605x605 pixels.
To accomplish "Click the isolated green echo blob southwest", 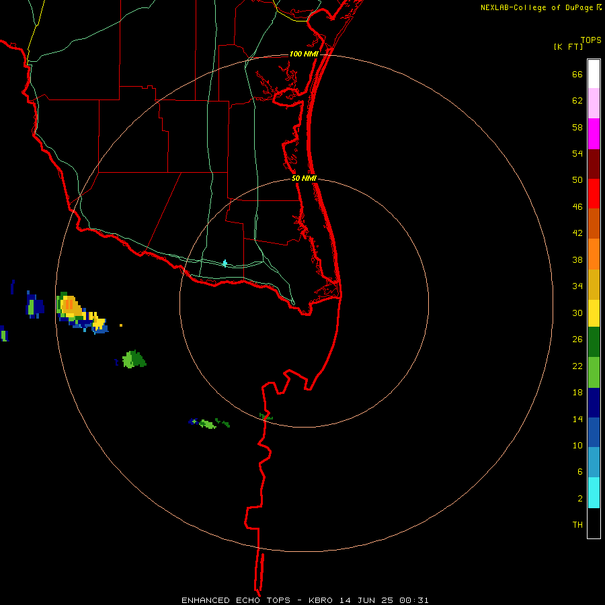I will point(134,359).
